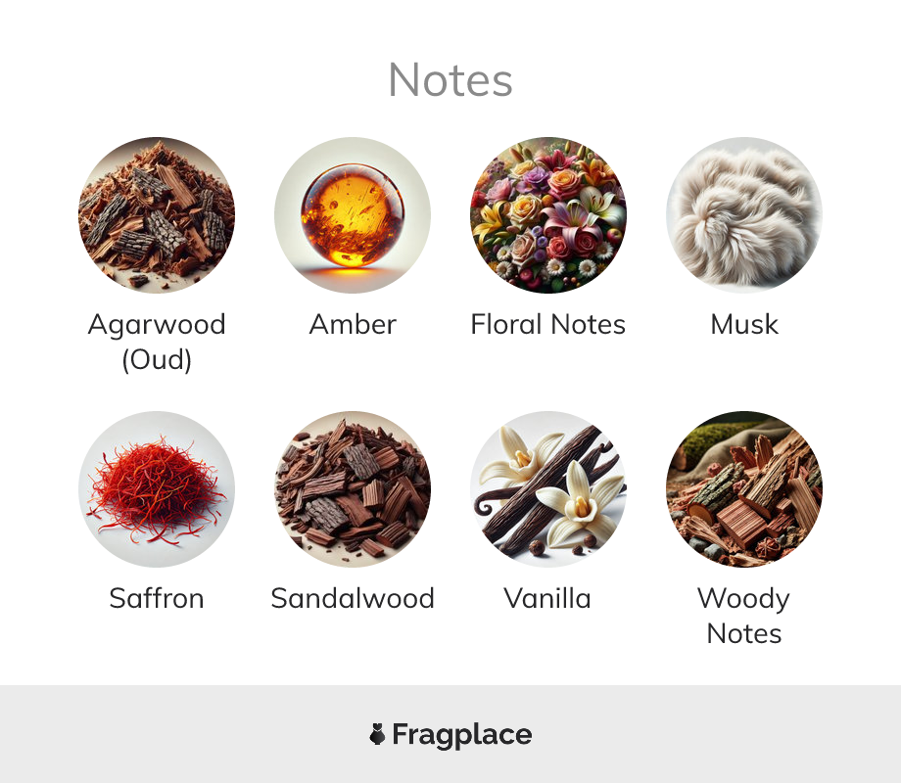This screenshot has height=783, width=901.
Task: Open the Floral Notes bouquet image
Action: pyautogui.click(x=548, y=215)
